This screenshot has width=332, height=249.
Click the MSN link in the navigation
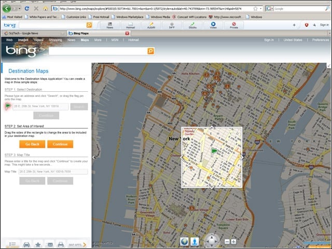(x=115, y=40)
